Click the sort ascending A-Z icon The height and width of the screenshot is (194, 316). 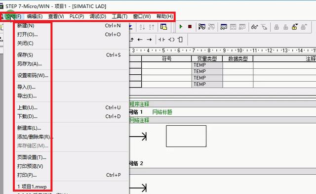click(142, 27)
